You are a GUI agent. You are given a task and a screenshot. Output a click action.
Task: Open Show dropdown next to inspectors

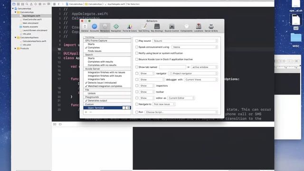[147, 85]
